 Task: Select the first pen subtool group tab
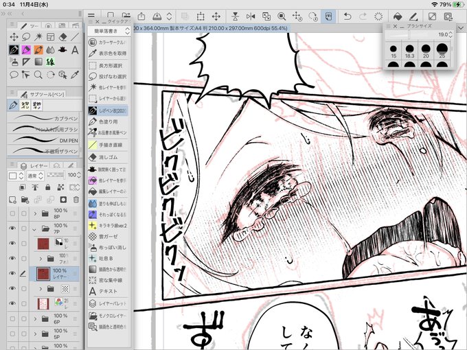pos(13,105)
